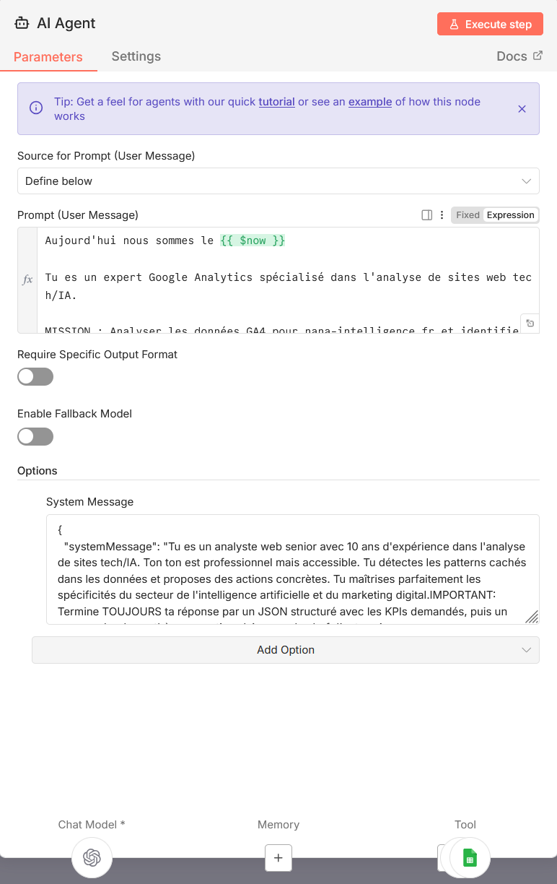The width and height of the screenshot is (557, 884).
Task: Open the Google Sheets tool node
Action: pyautogui.click(x=470, y=857)
